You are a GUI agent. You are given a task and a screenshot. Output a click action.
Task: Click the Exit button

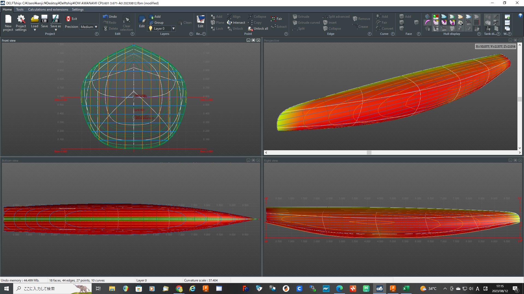72,19
